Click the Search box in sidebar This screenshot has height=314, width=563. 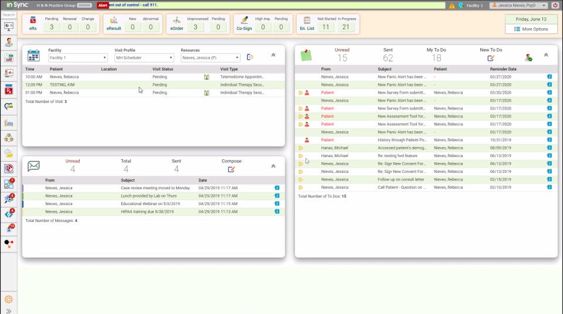(x=9, y=15)
